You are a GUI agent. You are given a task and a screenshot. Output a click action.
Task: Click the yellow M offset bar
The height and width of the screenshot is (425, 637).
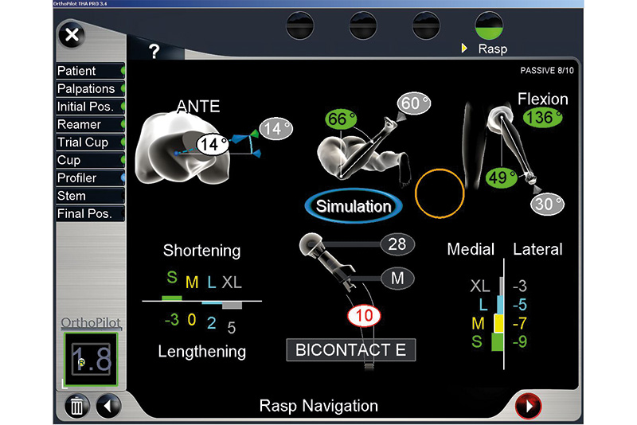(498, 323)
